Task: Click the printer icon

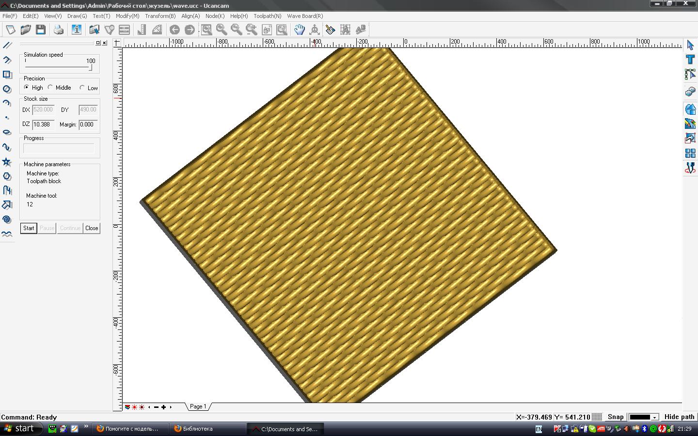Action: [59, 30]
